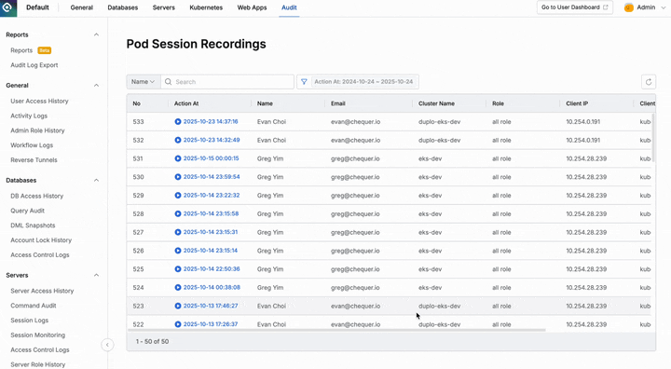Open Activity Logs in sidebar

tap(29, 116)
